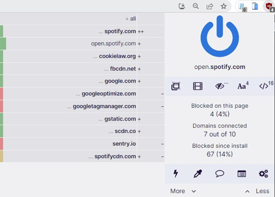
Task: Click the install app download icon
Action: pos(182,7)
